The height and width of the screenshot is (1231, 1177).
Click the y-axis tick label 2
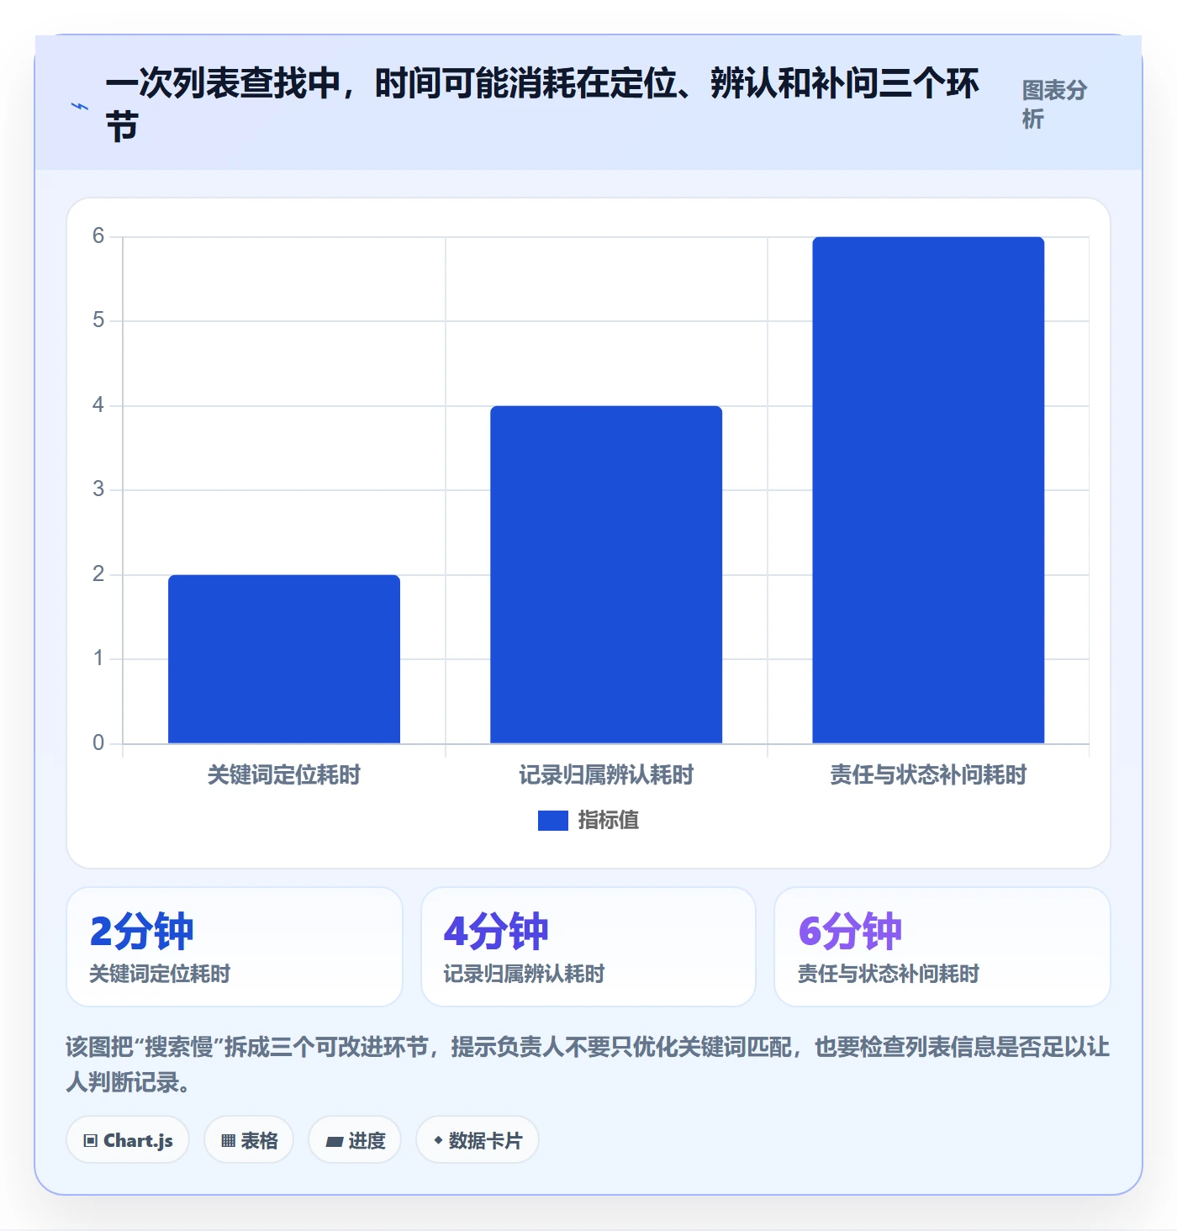98,573
